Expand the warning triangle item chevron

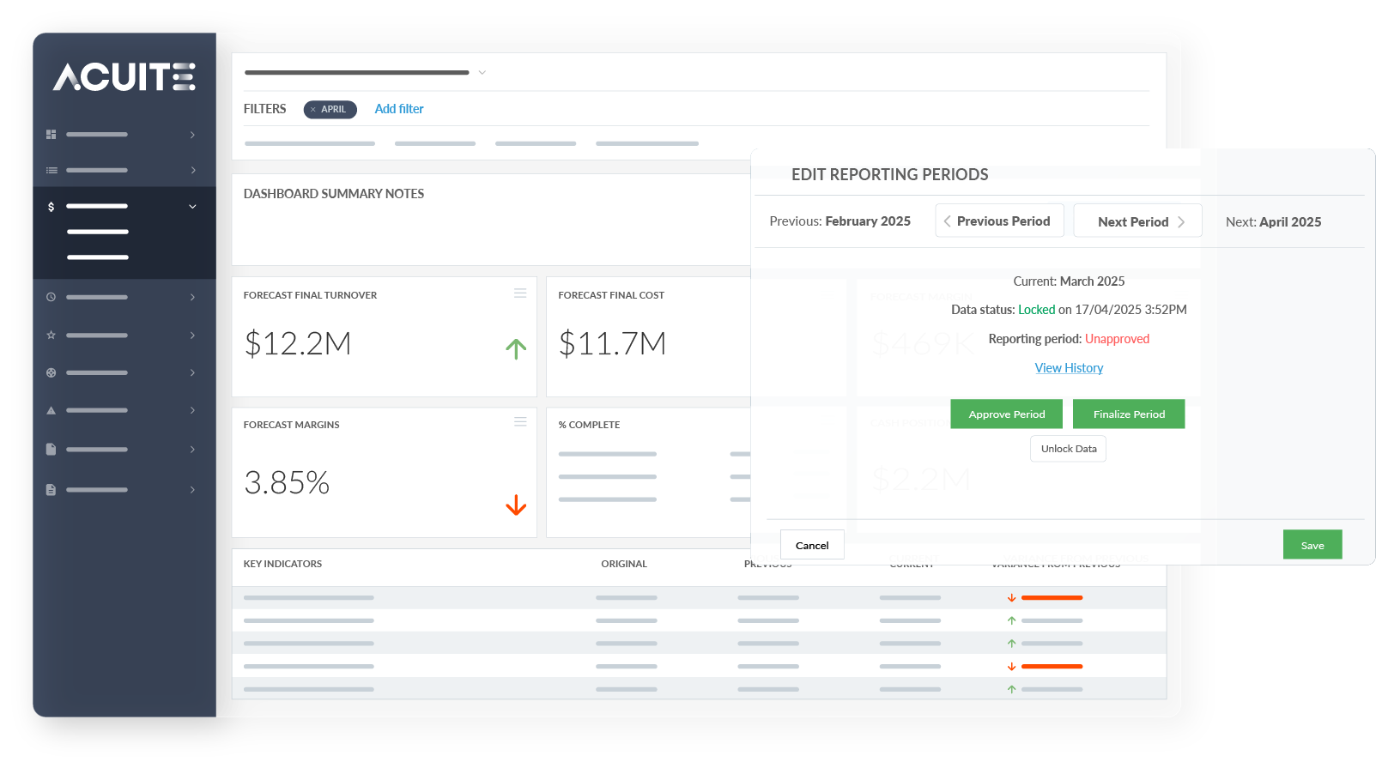[x=192, y=410]
